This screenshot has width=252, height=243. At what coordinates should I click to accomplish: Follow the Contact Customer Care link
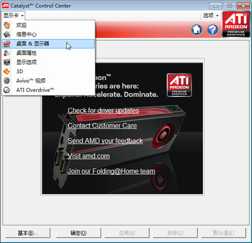(102, 126)
